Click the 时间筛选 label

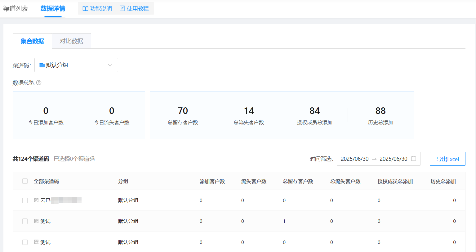point(321,159)
